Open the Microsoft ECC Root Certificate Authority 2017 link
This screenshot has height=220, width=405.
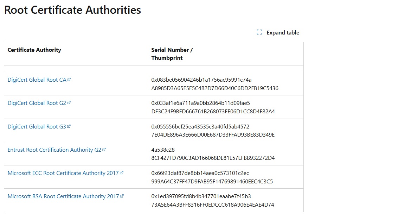63,173
